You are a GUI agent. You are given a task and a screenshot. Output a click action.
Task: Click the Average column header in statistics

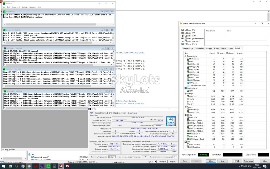point(240,53)
